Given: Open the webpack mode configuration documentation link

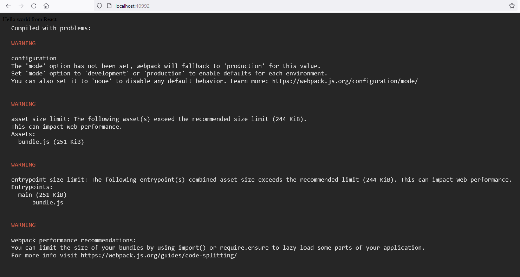Looking at the screenshot, I should click(345, 81).
